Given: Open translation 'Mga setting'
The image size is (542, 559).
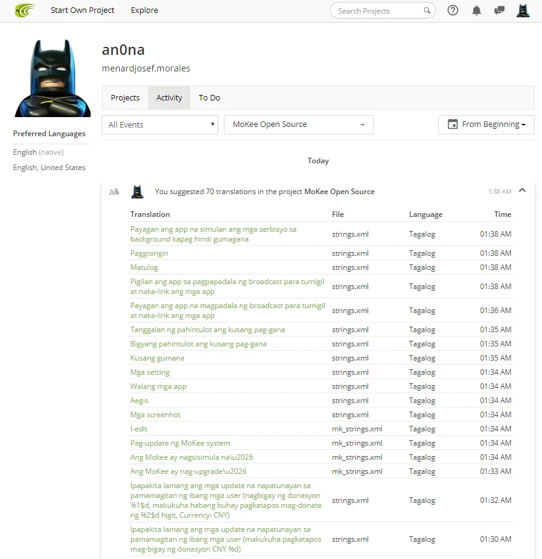Looking at the screenshot, I should click(x=150, y=372).
